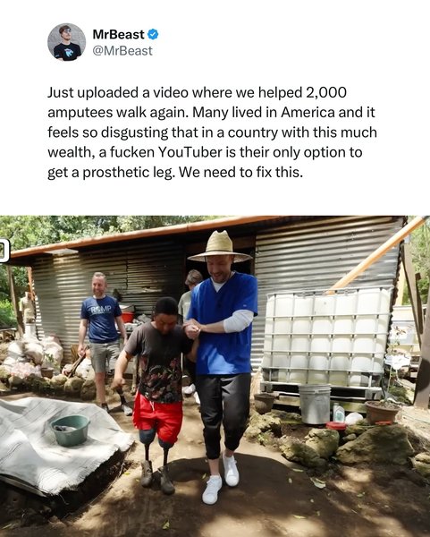
Task: Click the white sneakers in the photo
Action: click(x=221, y=480)
